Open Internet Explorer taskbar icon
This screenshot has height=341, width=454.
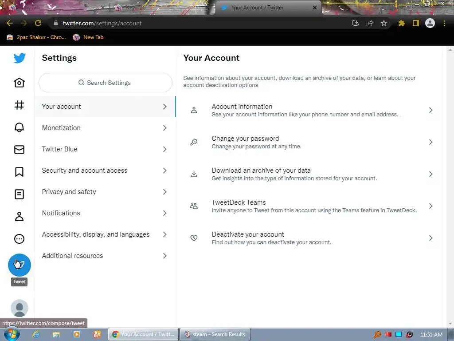point(36,334)
